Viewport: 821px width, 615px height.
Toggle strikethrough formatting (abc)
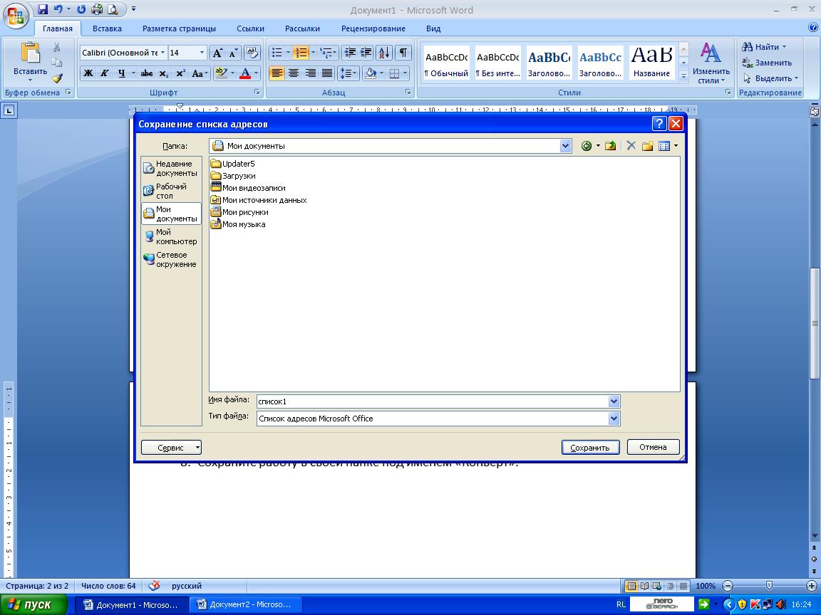(147, 73)
